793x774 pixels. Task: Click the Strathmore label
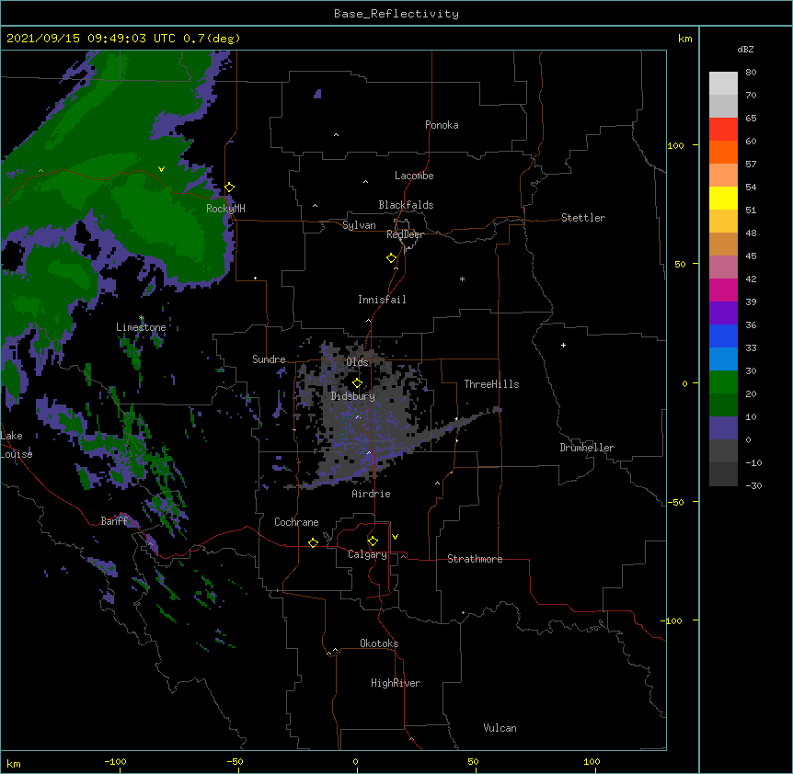[x=475, y=559]
